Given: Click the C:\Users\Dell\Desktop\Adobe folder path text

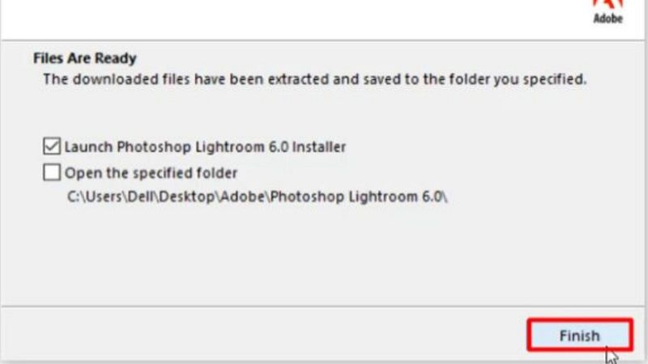Looking at the screenshot, I should click(258, 196).
